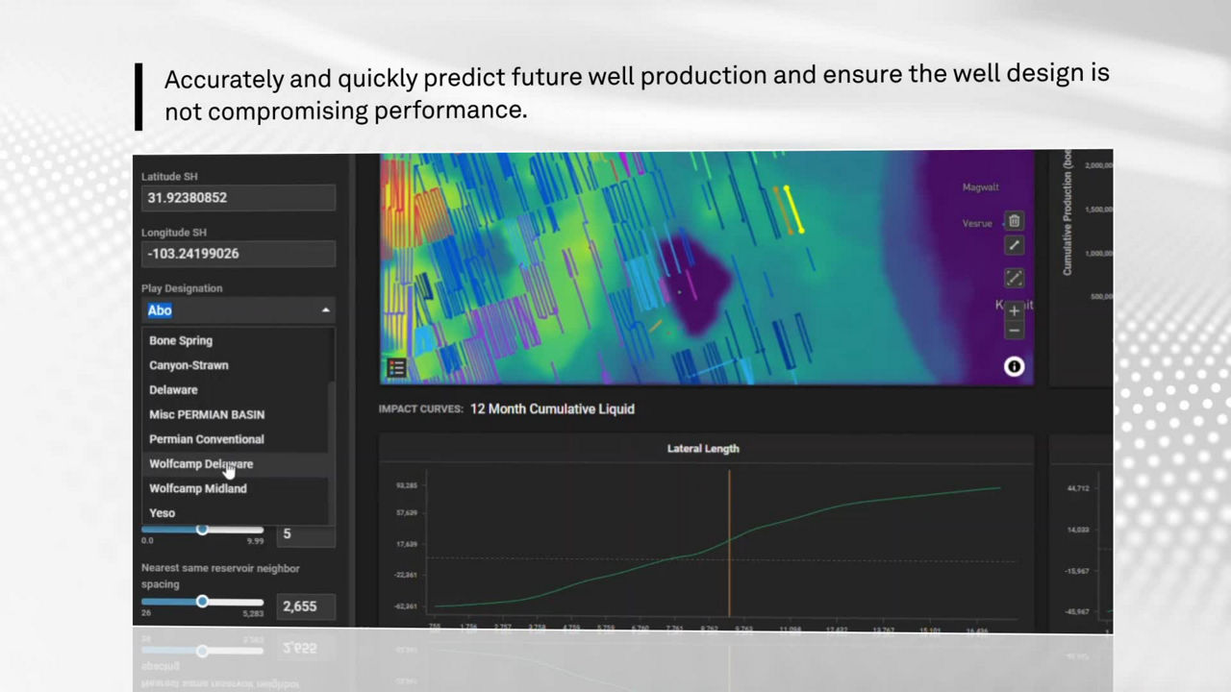Select Wolfcamp Midland option

(198, 488)
